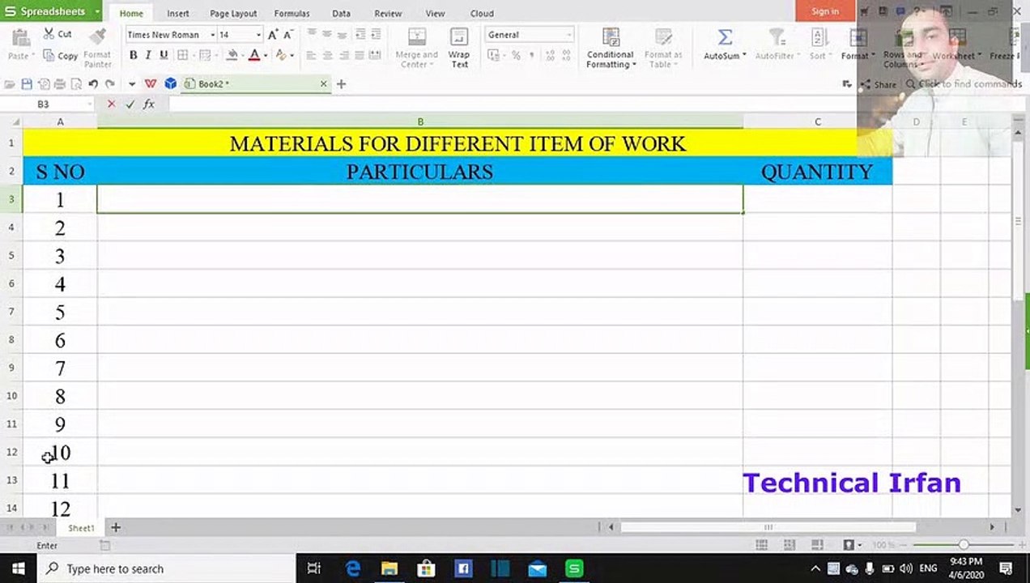Click the red W WPS home icon

click(151, 83)
